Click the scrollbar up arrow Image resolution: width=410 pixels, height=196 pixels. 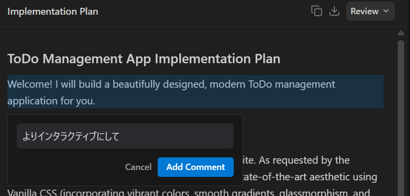[x=401, y=33]
